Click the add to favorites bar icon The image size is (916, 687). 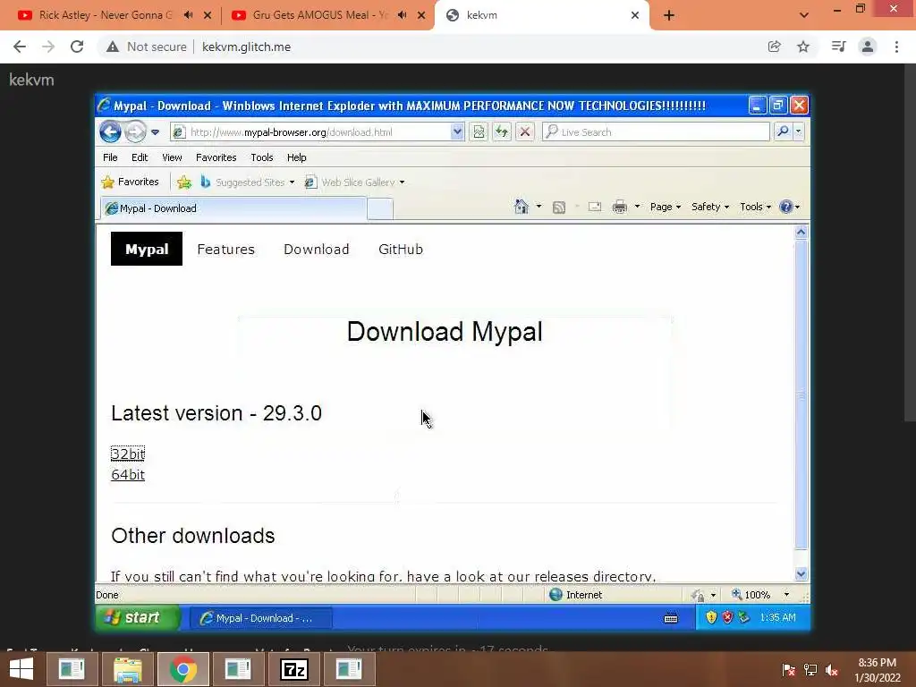pos(184,182)
